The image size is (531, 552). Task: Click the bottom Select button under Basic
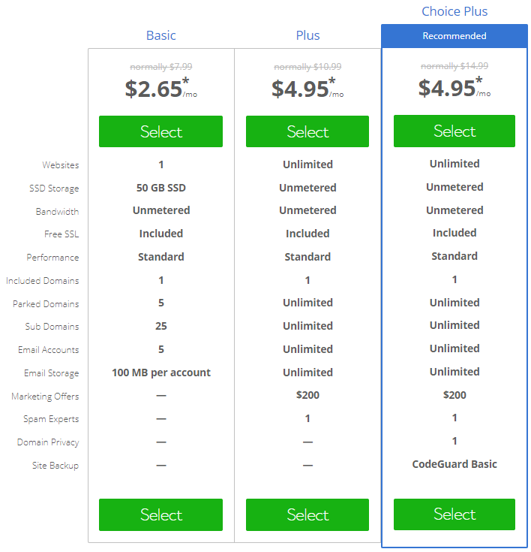(160, 514)
